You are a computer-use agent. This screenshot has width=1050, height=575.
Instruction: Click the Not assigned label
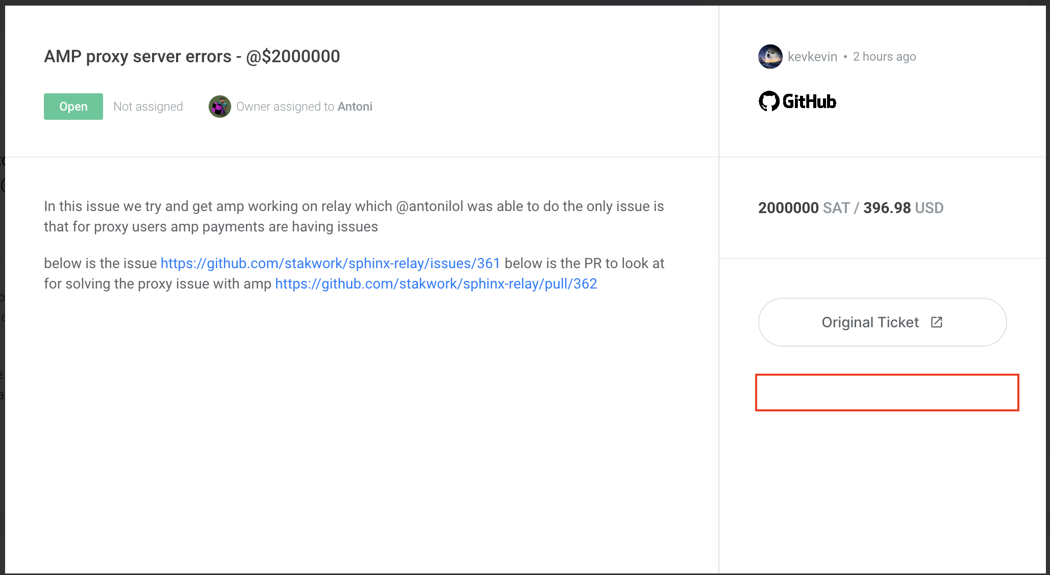click(148, 107)
